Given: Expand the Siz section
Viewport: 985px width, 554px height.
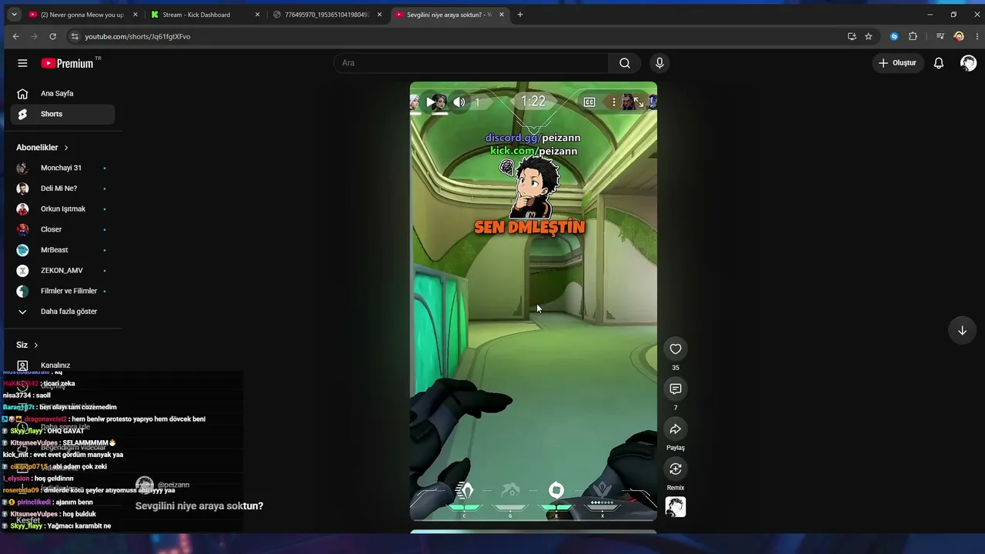Looking at the screenshot, I should tap(27, 345).
